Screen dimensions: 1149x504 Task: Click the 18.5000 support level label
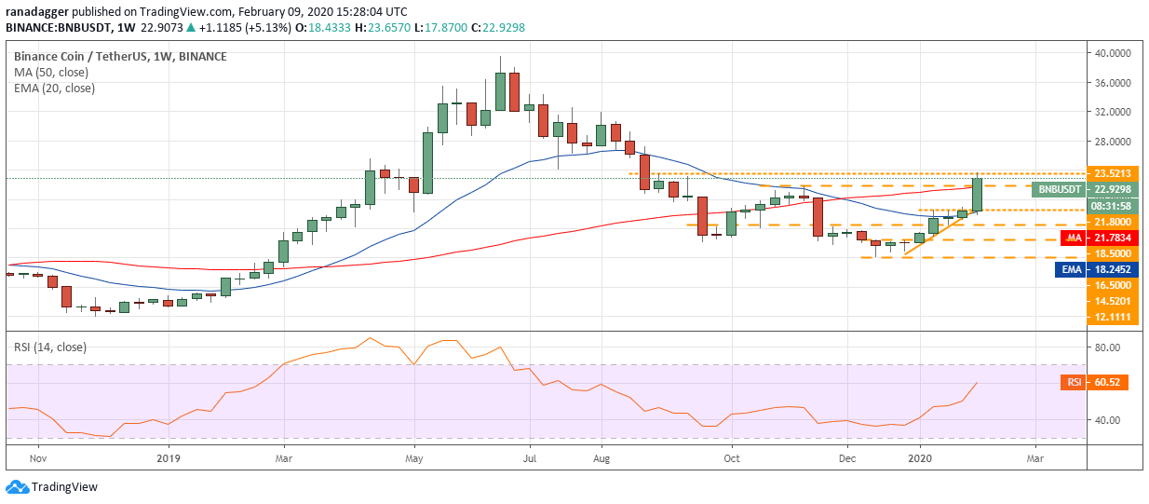(1112, 252)
